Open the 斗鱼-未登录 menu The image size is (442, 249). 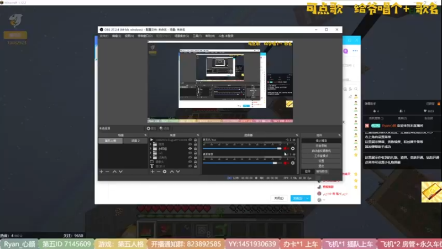point(226,36)
